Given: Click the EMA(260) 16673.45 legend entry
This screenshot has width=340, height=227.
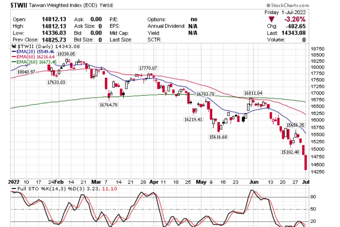Looking at the screenshot, I should coord(34,62).
